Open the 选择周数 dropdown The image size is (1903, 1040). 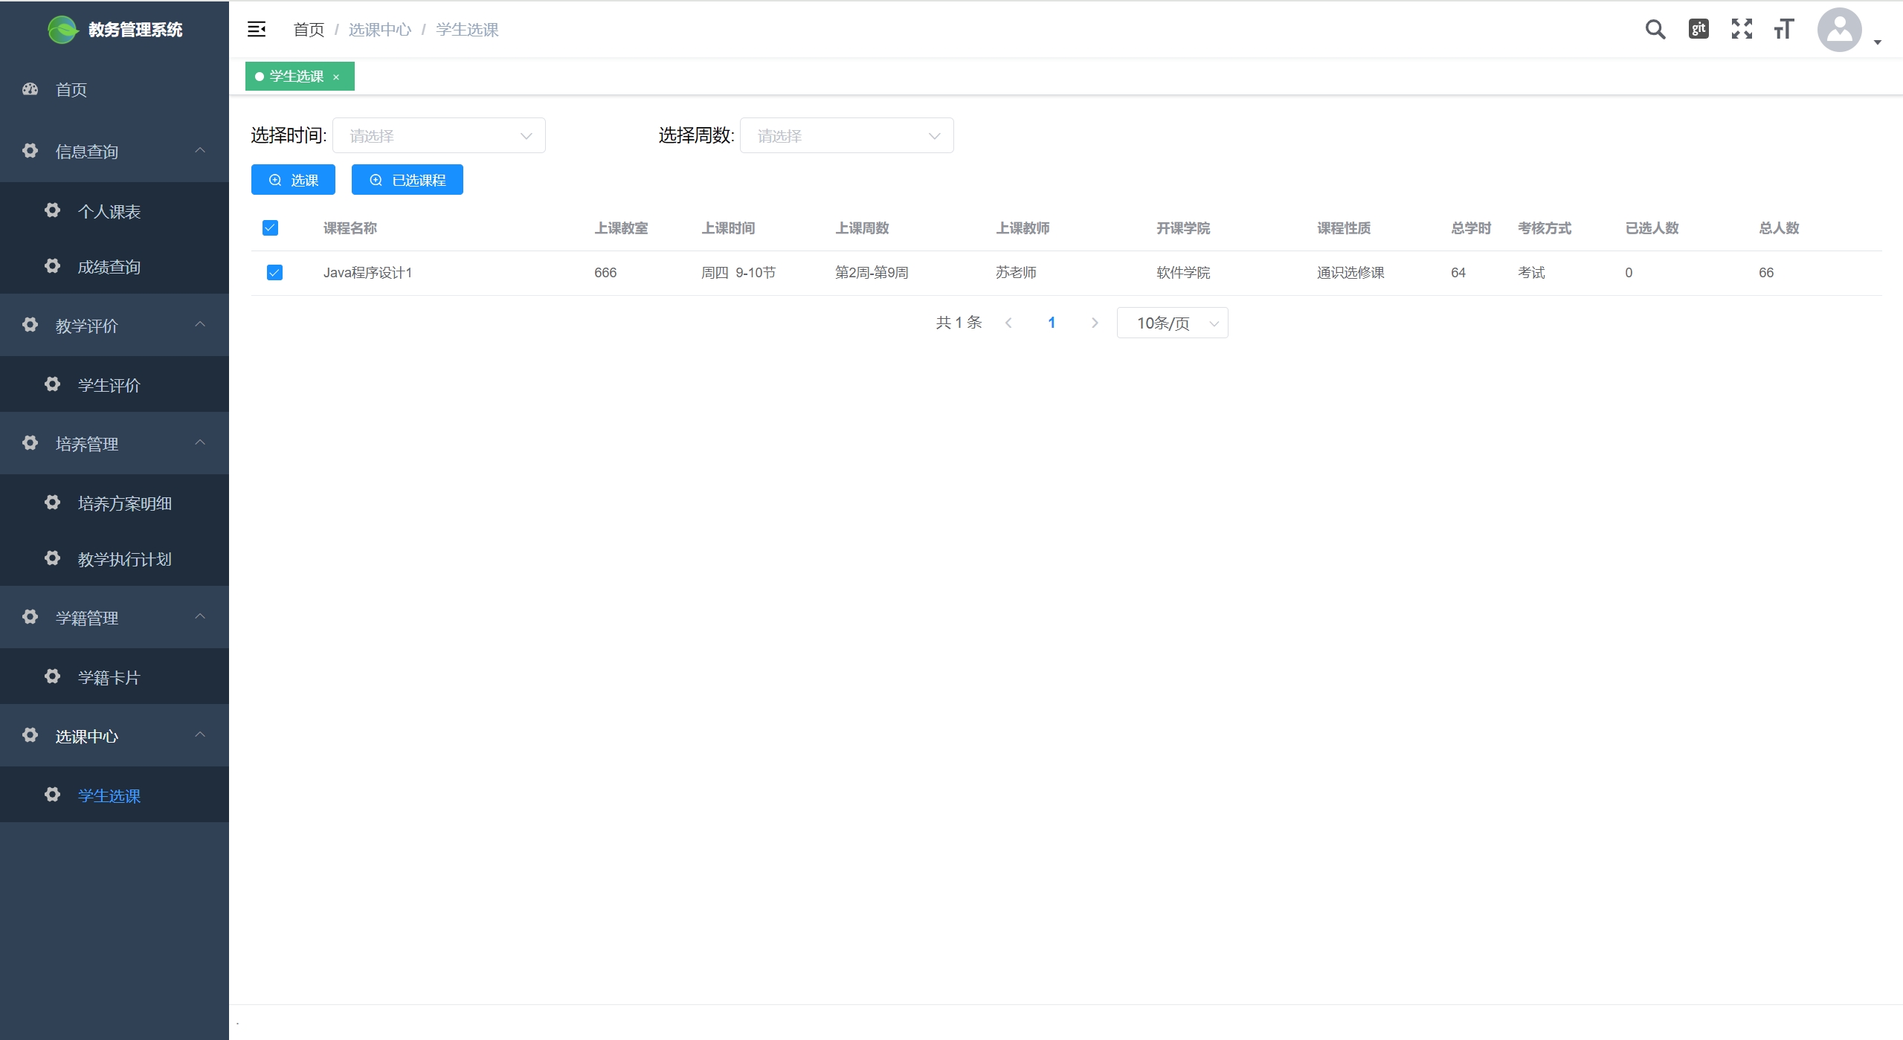coord(846,136)
